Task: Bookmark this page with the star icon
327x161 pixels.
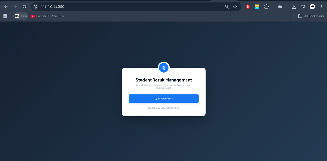Action: (x=235, y=7)
